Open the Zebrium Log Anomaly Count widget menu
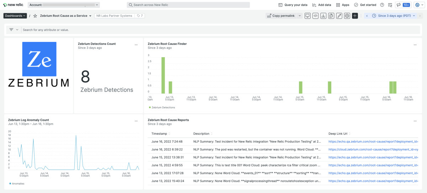Screen dimensions: 427x193 pyautogui.click(x=136, y=121)
